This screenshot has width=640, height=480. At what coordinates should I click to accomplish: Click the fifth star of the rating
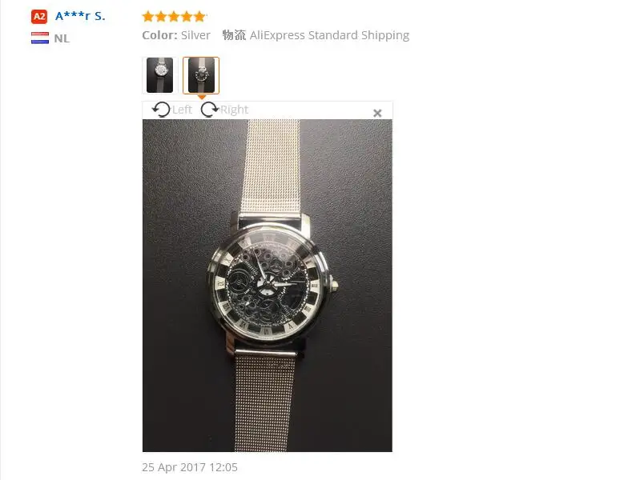coord(199,17)
